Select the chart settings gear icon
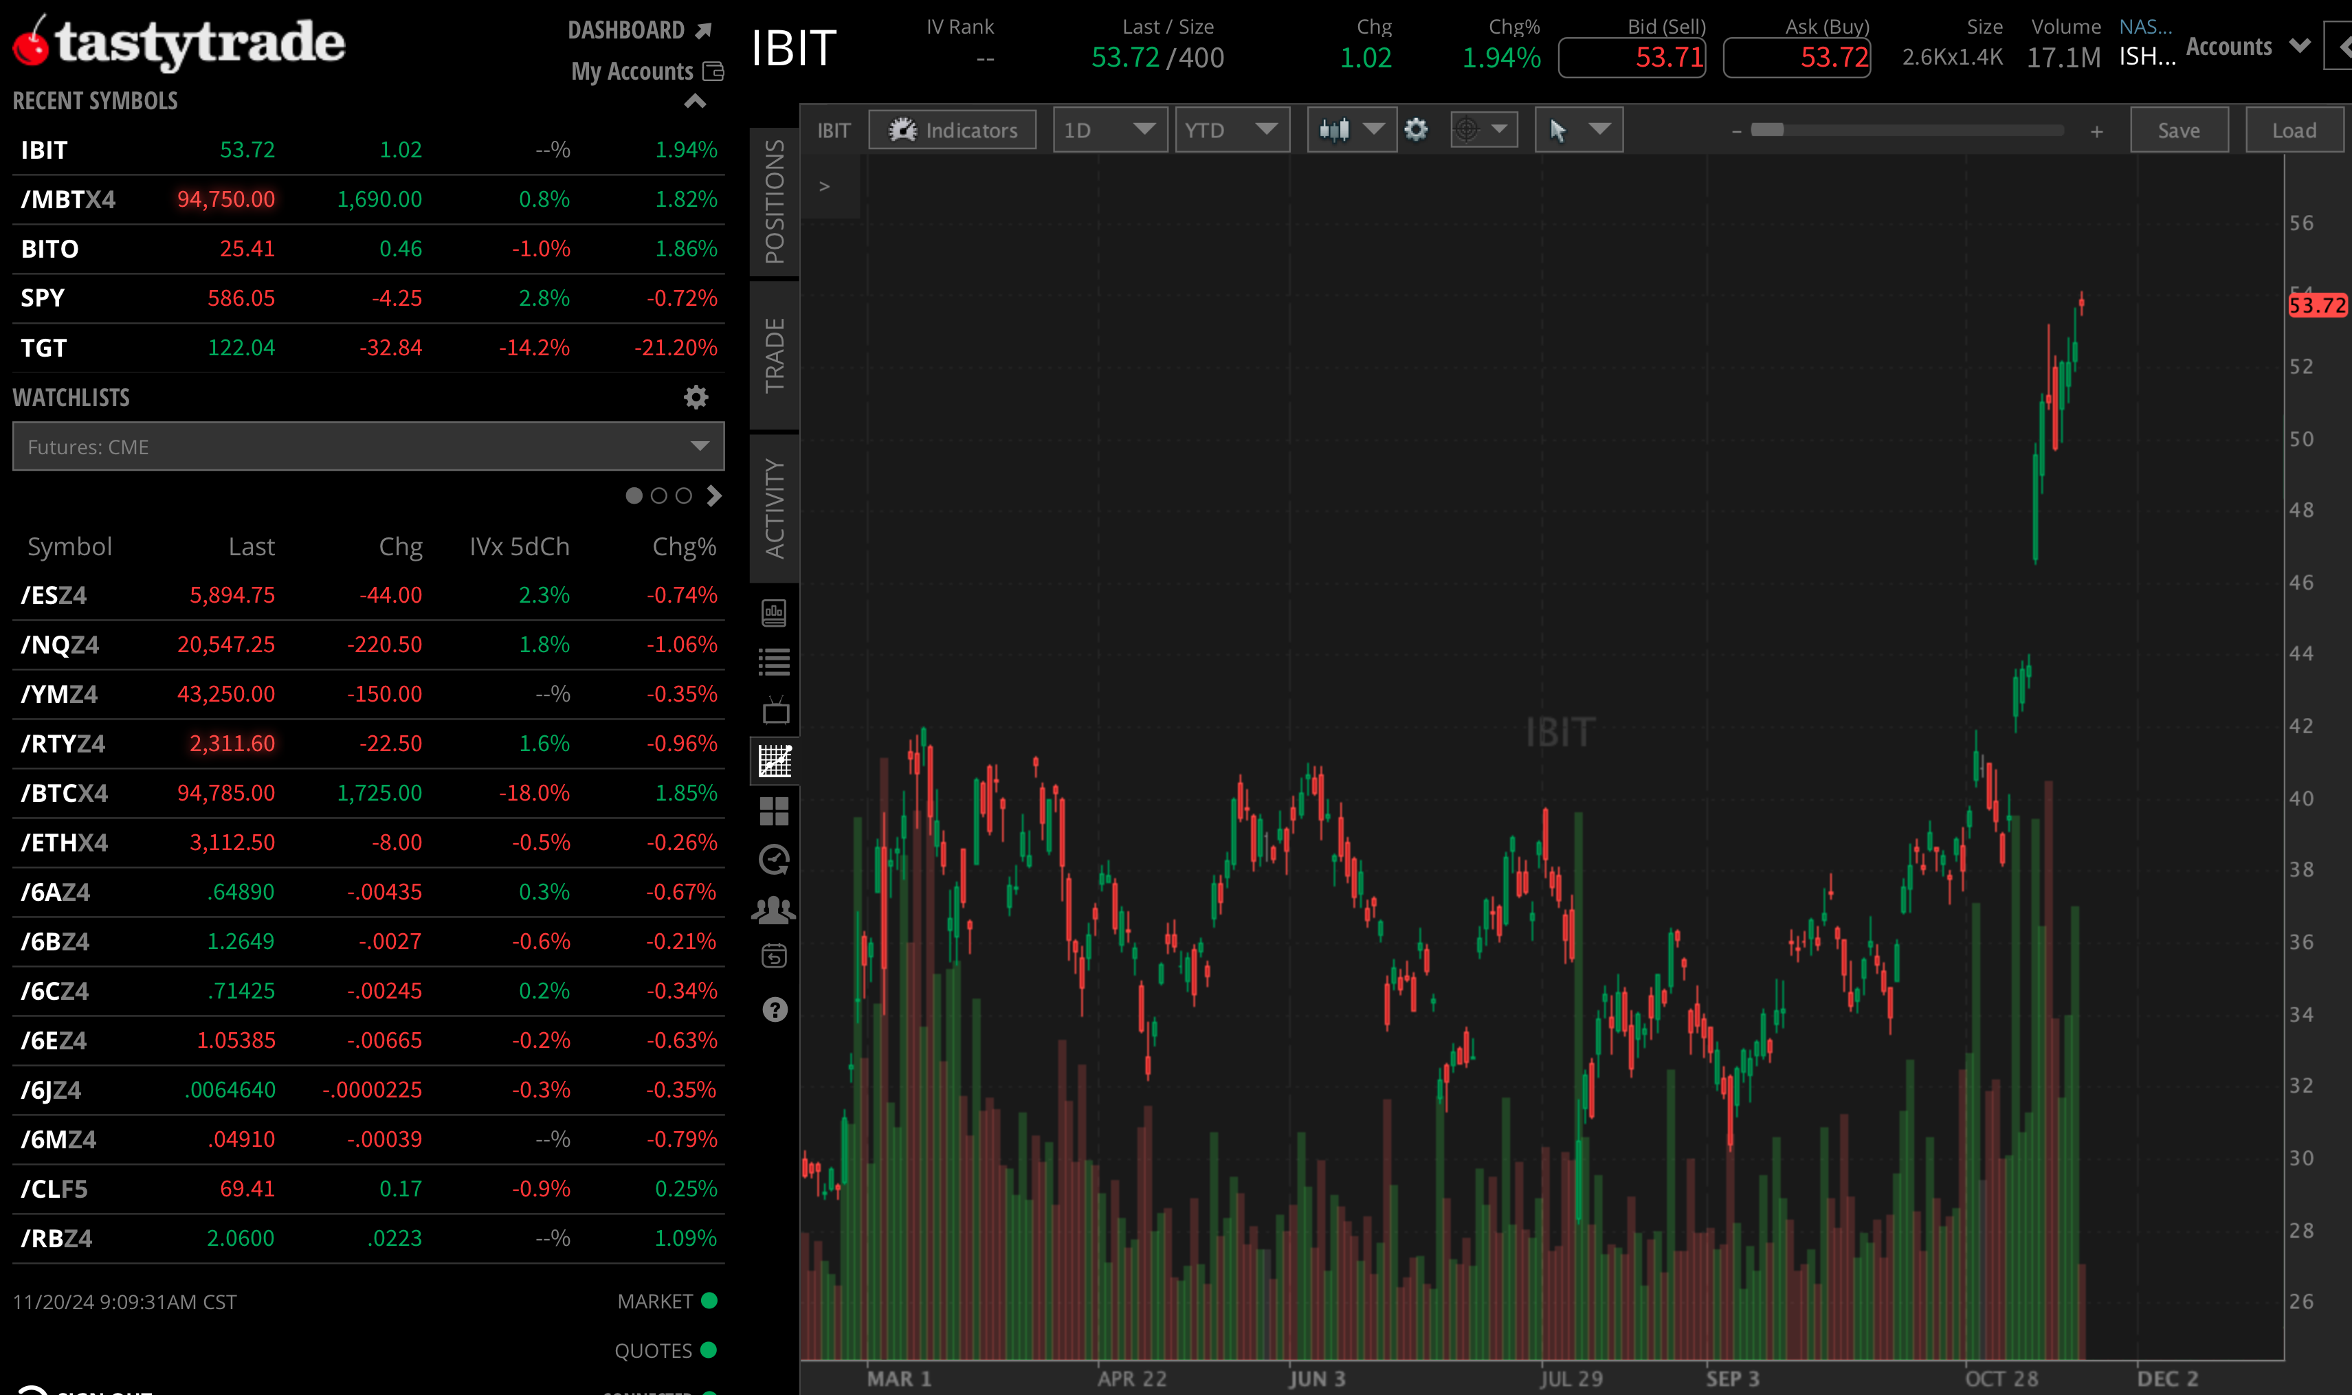 click(1417, 130)
